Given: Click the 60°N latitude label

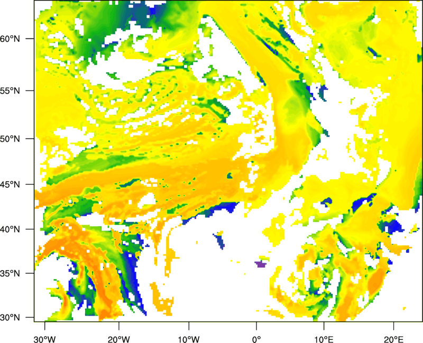Looking at the screenshot, I should [10, 39].
